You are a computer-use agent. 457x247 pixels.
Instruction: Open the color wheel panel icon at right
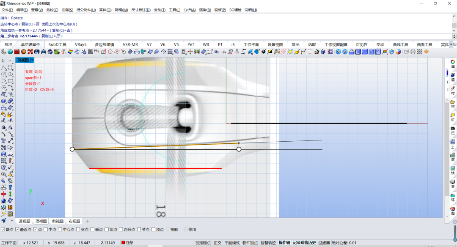tap(453, 62)
